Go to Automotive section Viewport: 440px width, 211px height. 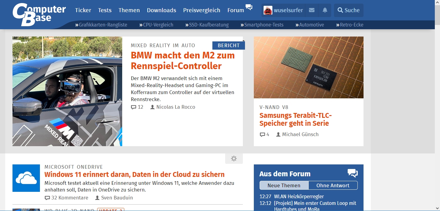click(x=310, y=25)
